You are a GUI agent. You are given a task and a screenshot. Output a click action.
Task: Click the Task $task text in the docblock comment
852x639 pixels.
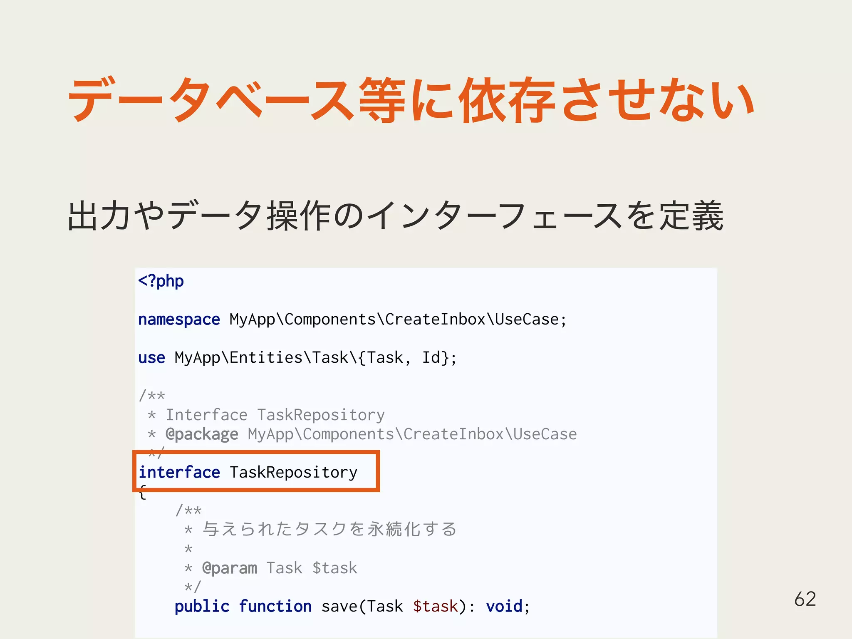pos(312,568)
